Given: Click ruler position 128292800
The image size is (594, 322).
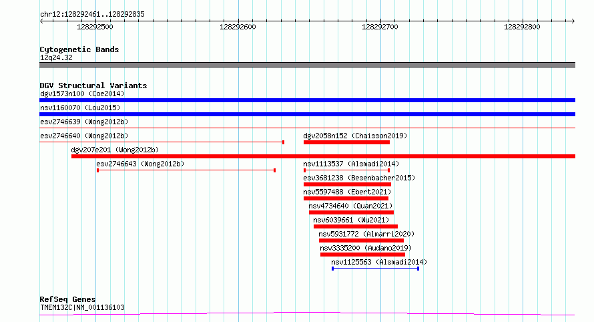Looking at the screenshot, I should (522, 27).
